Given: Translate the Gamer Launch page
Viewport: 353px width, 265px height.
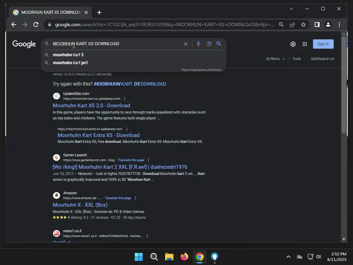Looking at the screenshot, I should click(x=131, y=160).
